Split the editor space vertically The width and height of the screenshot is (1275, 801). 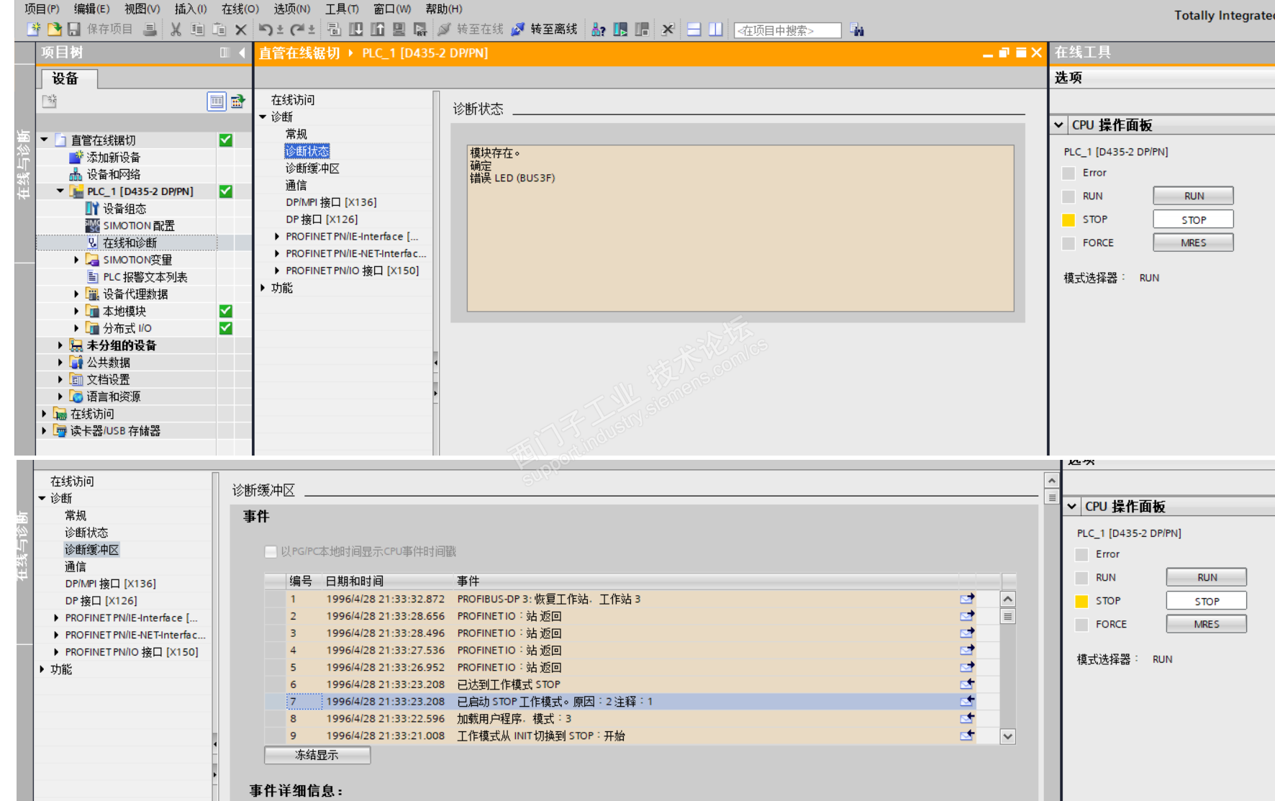716,30
